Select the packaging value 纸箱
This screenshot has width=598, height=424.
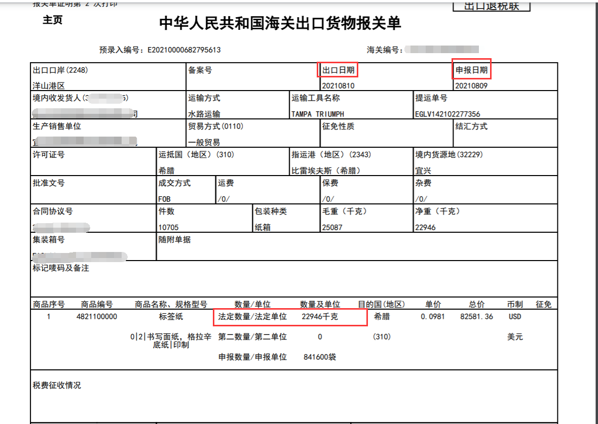[263, 227]
